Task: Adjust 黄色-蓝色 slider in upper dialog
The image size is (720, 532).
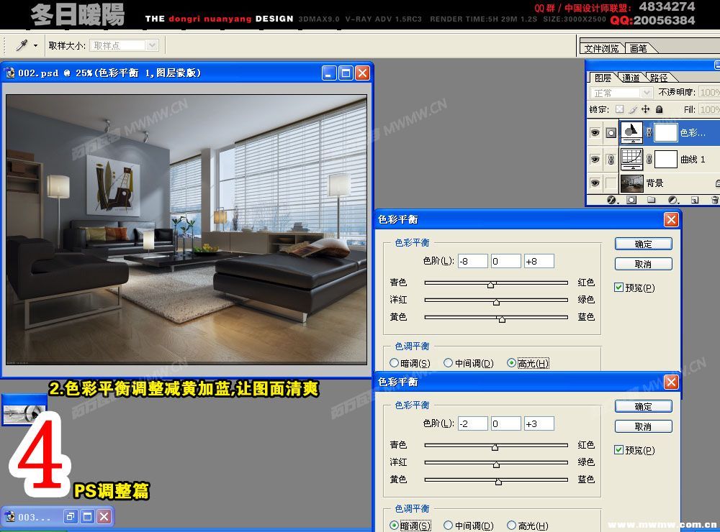Action: (x=502, y=319)
